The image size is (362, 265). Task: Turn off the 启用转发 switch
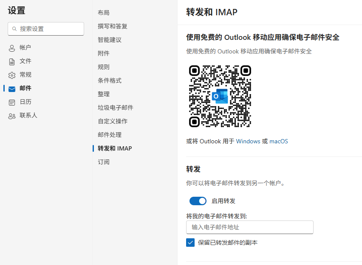click(198, 201)
